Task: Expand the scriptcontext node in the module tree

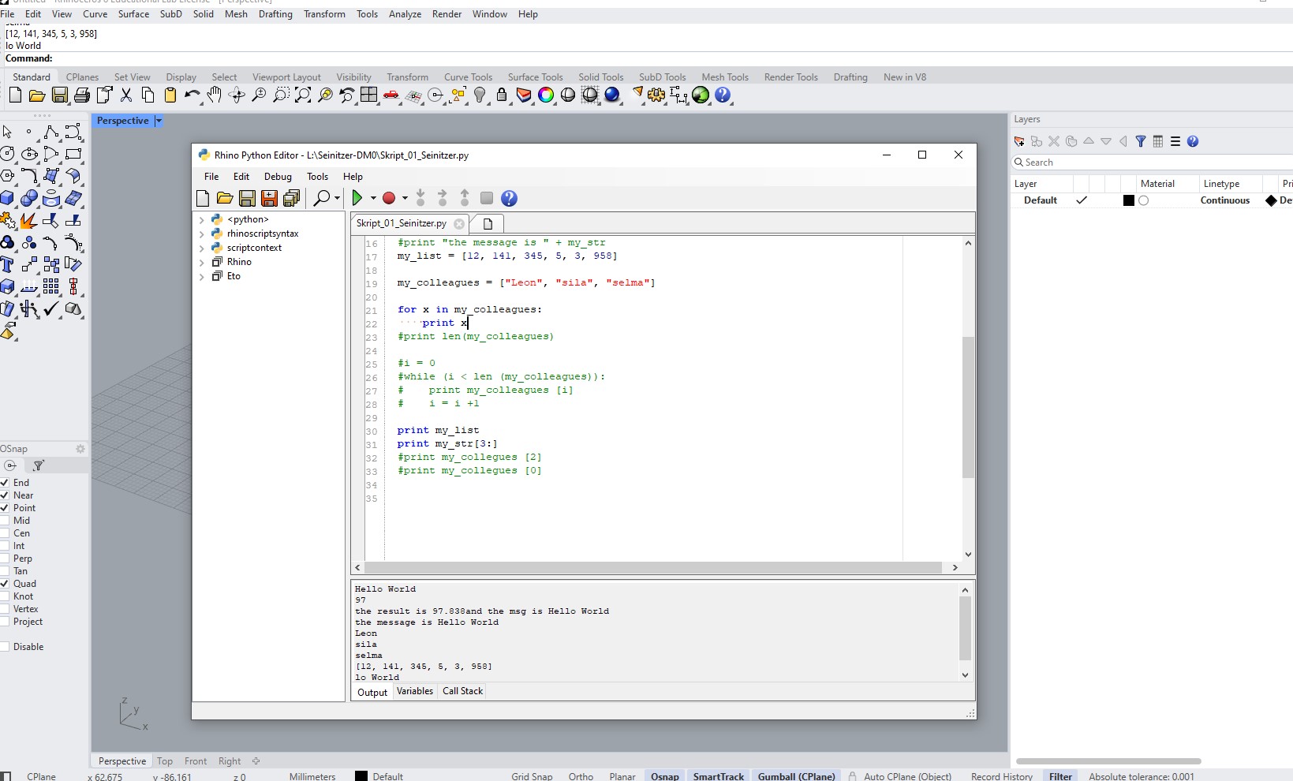Action: (203, 248)
